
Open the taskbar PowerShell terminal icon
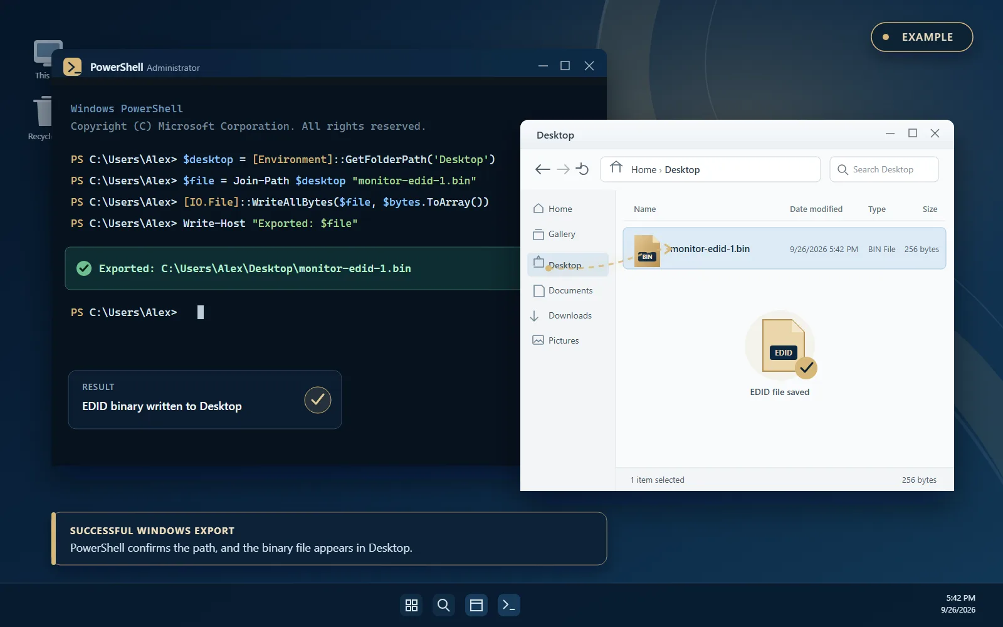pyautogui.click(x=509, y=605)
